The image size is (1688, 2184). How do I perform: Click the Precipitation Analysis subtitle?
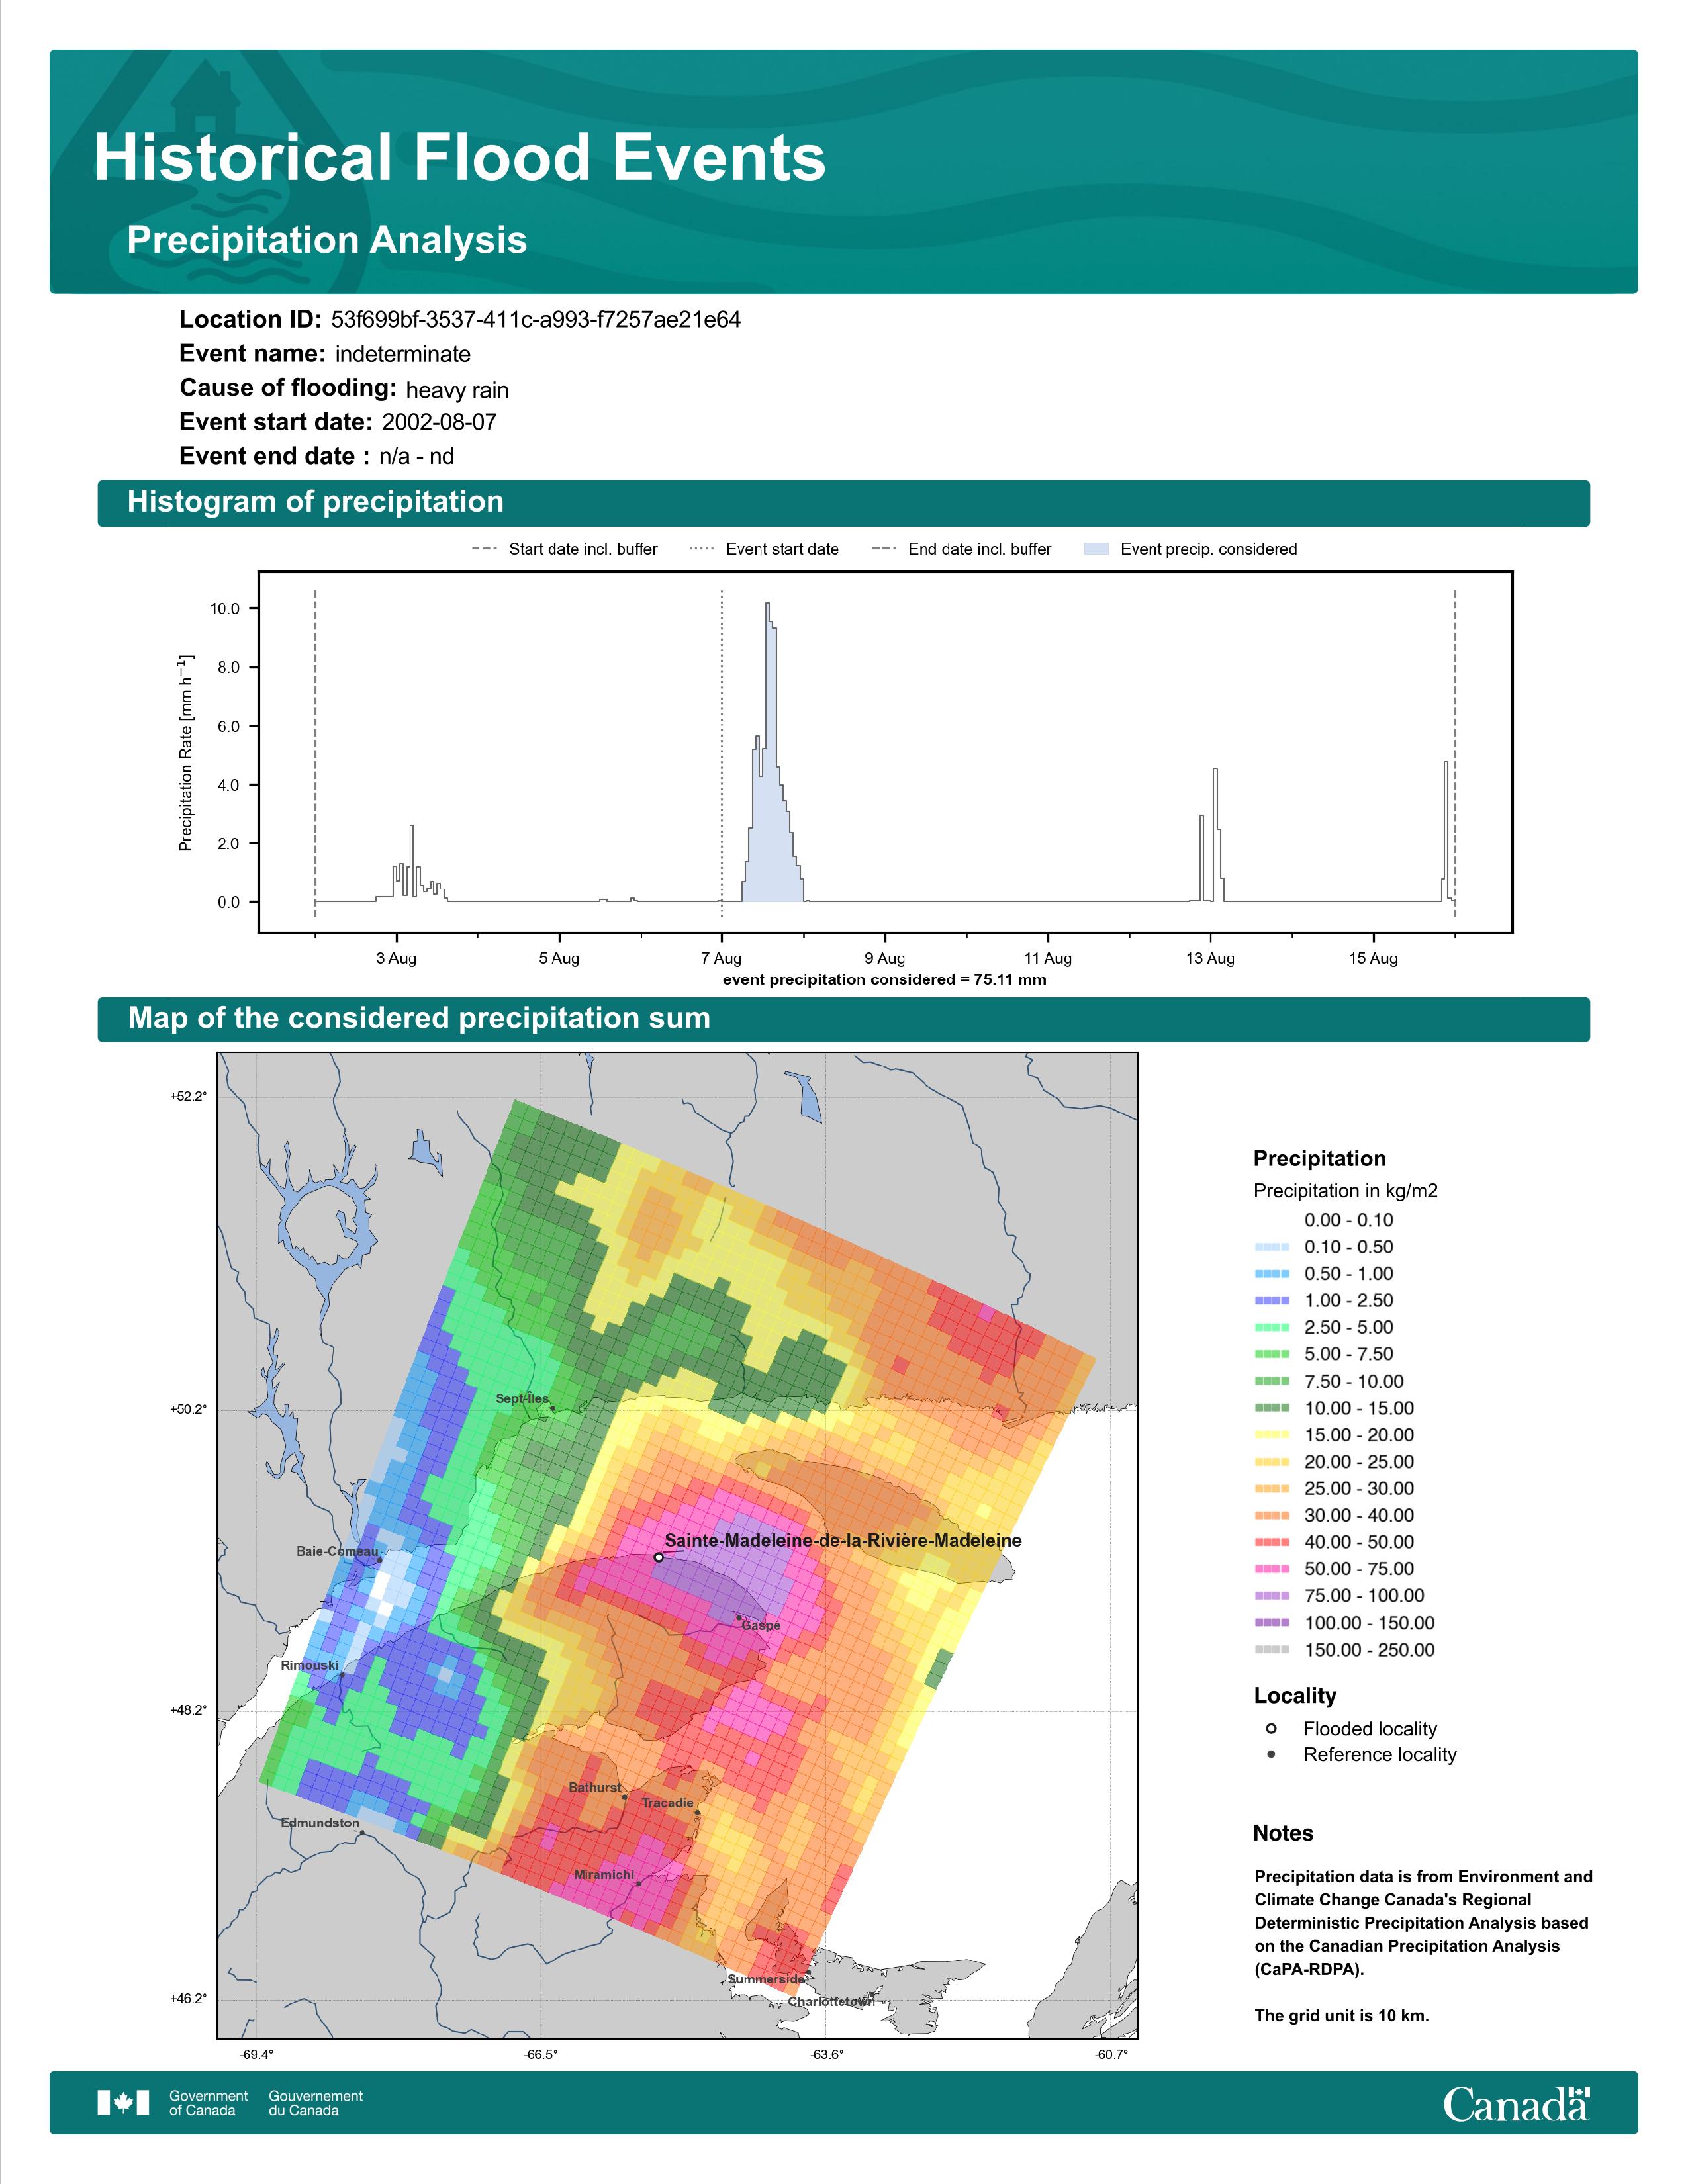[x=327, y=240]
